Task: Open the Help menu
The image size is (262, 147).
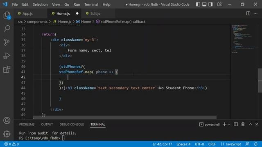Action: pos(106,4)
